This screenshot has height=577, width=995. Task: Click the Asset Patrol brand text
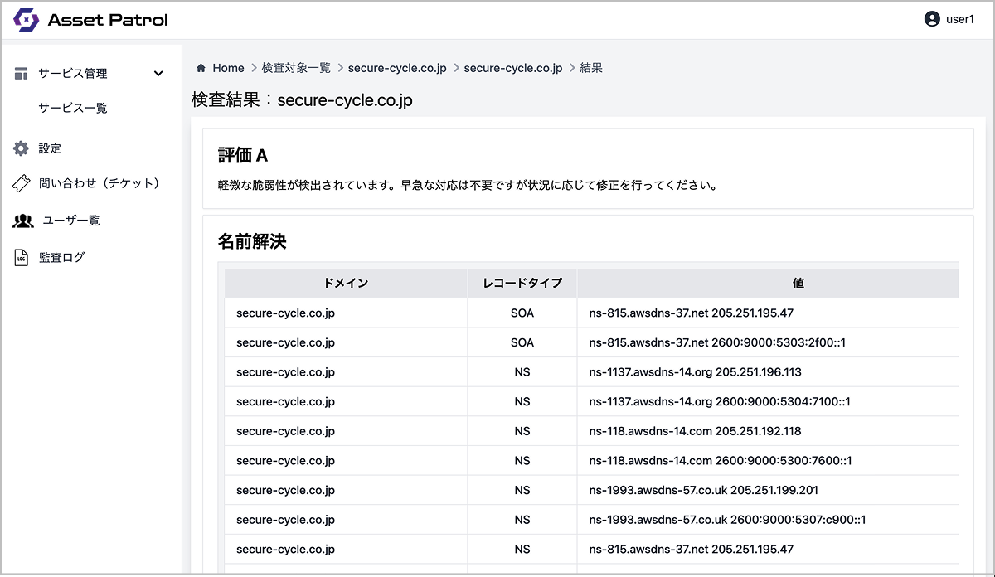coord(108,20)
